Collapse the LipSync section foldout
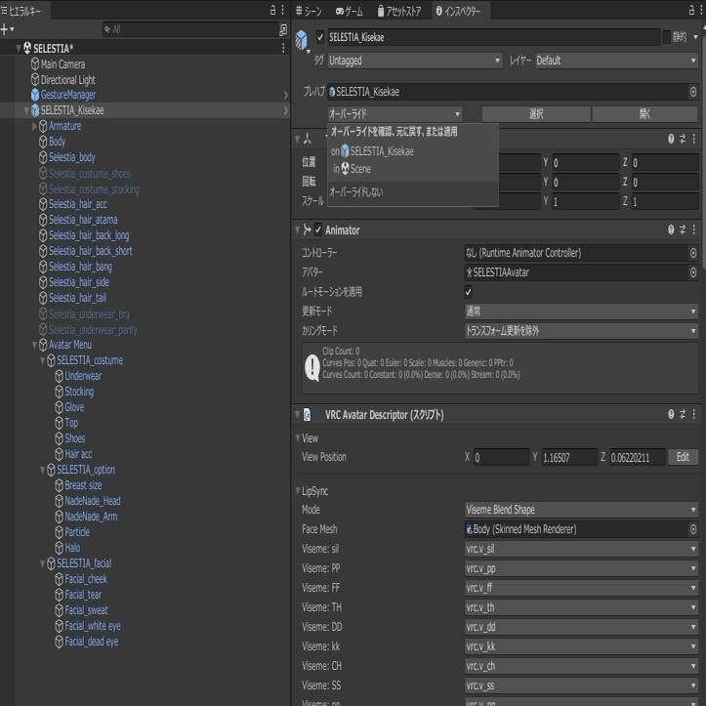 298,491
